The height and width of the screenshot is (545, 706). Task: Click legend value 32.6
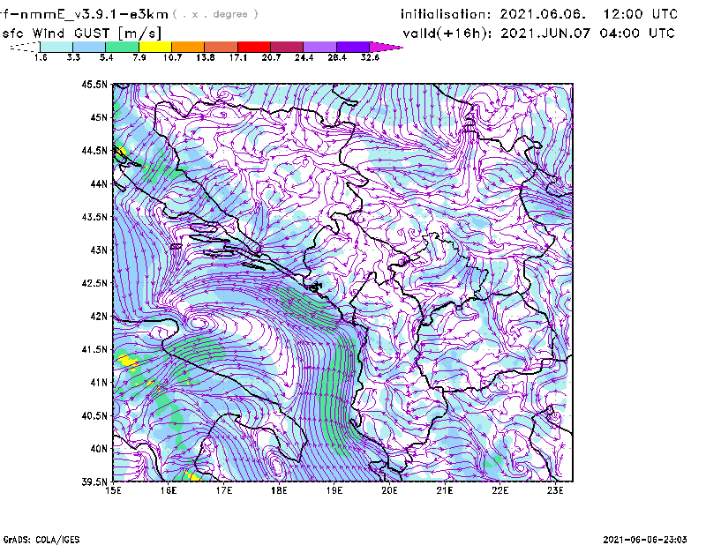click(370, 57)
